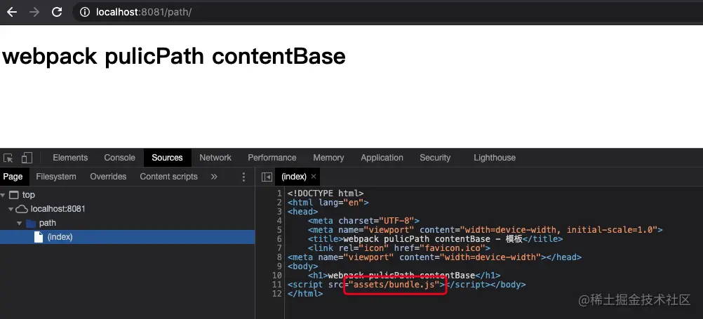Open the navigator three-dot options menu
The width and height of the screenshot is (703, 319).
[x=243, y=177]
